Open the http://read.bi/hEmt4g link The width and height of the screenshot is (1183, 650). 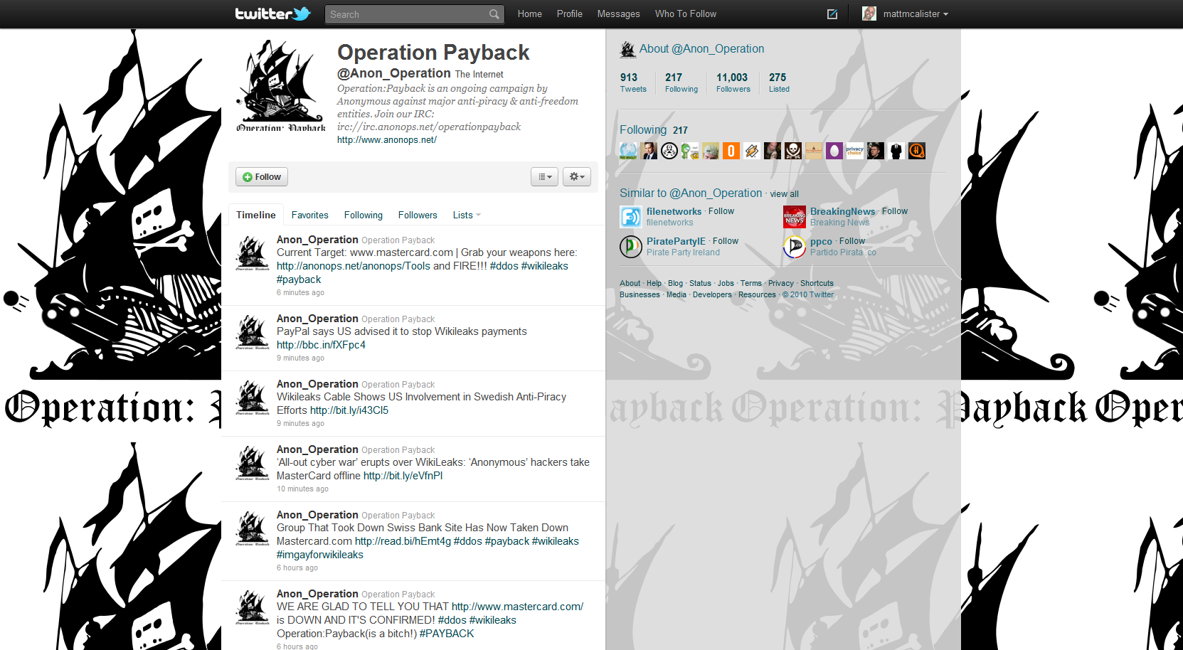[x=403, y=541]
